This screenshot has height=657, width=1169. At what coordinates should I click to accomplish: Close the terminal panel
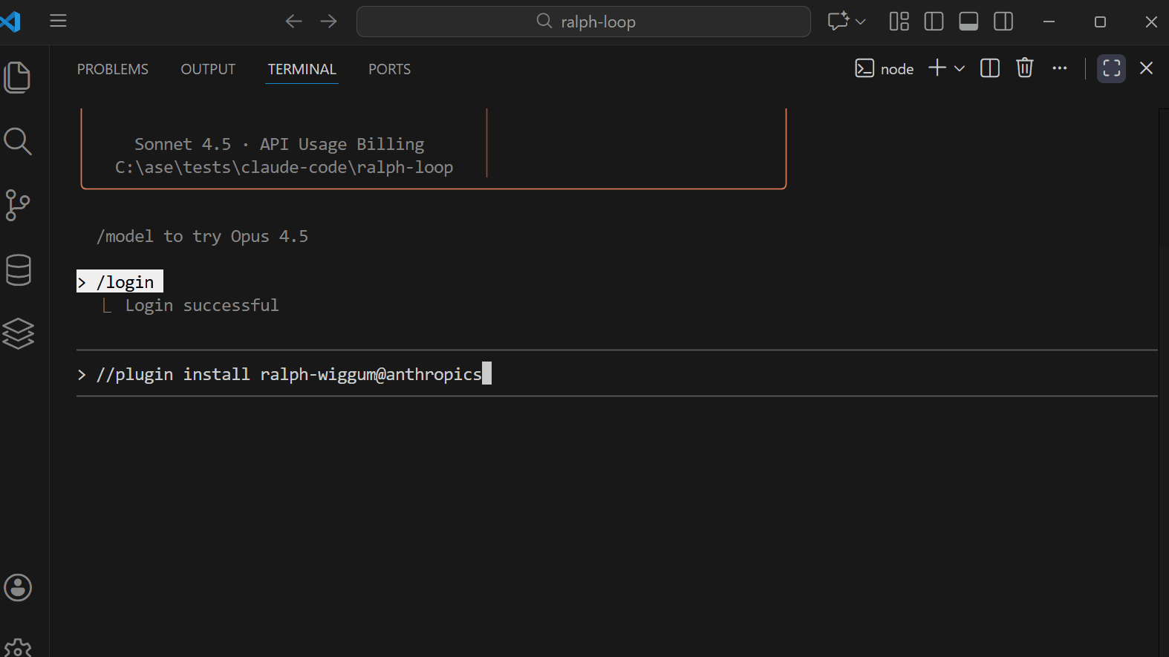(1147, 68)
